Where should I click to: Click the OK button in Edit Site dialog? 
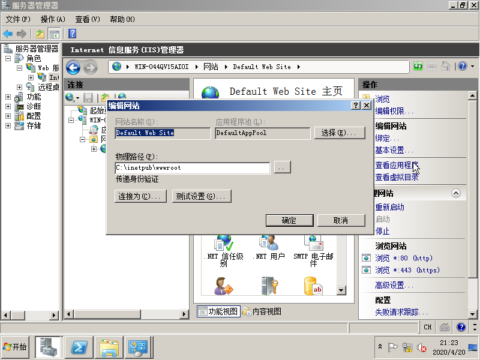pyautogui.click(x=290, y=220)
